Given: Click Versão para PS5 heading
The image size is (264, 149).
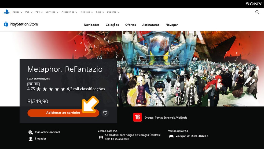Looking at the screenshot, I should tap(108, 131).
